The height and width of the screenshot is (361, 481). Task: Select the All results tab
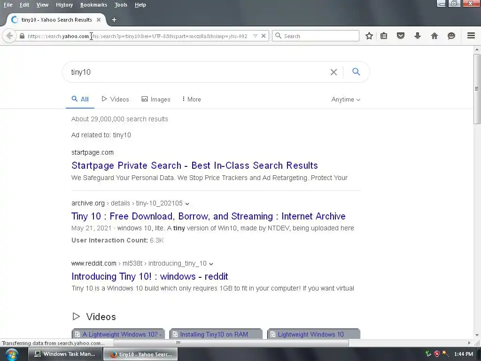coord(80,99)
